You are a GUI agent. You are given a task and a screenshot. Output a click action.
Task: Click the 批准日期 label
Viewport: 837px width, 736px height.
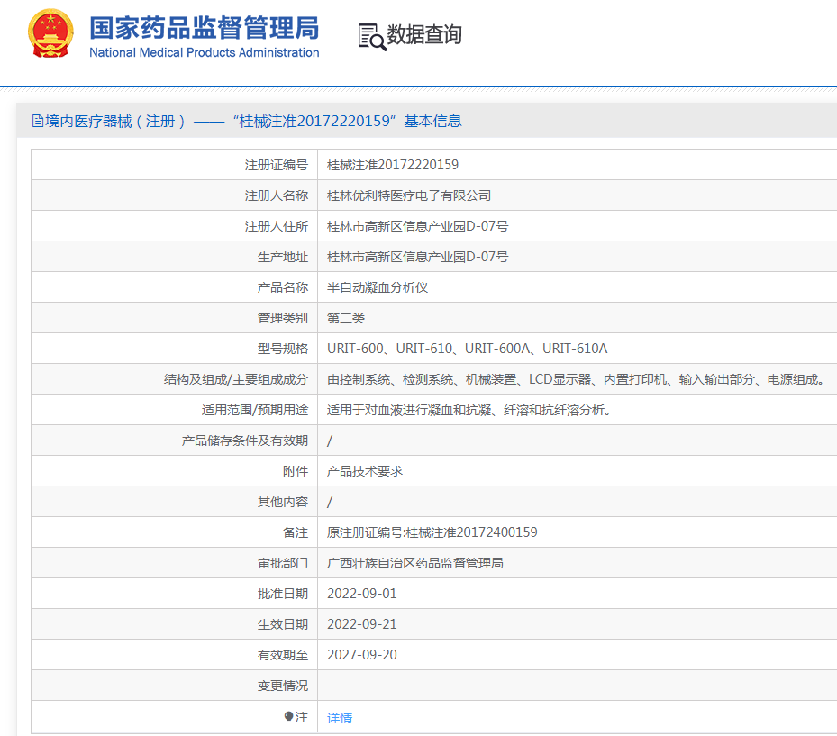[x=282, y=594]
